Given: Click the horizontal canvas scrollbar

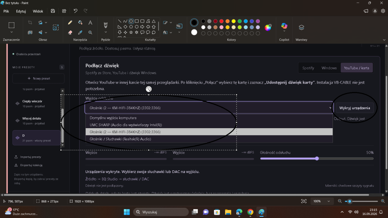Looking at the screenshot, I should tap(185, 195).
